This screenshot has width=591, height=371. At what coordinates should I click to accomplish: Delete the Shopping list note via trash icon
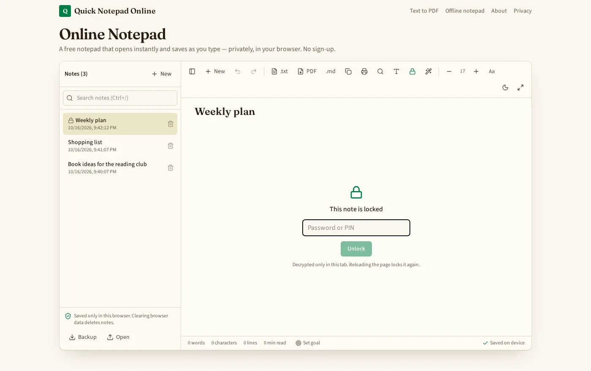coord(171,146)
